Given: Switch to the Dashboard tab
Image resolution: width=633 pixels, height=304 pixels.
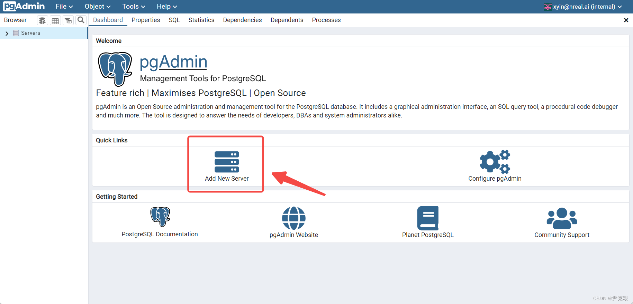Looking at the screenshot, I should (108, 20).
